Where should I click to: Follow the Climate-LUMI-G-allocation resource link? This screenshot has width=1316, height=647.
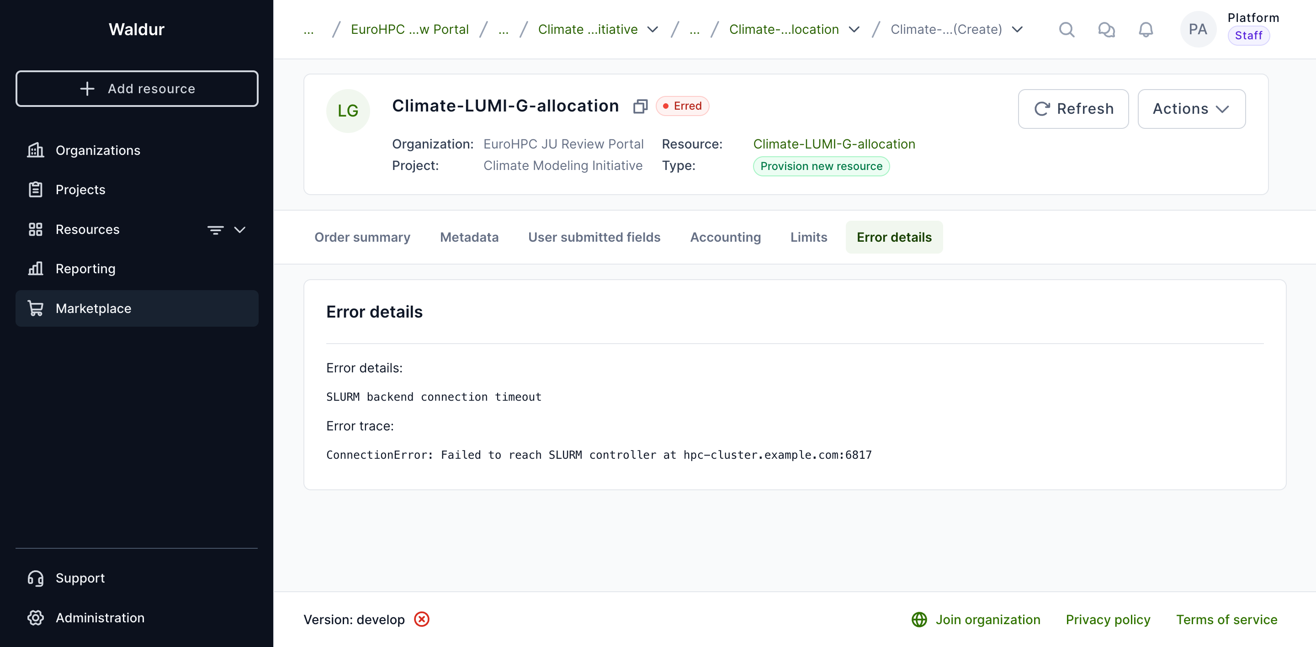point(834,144)
